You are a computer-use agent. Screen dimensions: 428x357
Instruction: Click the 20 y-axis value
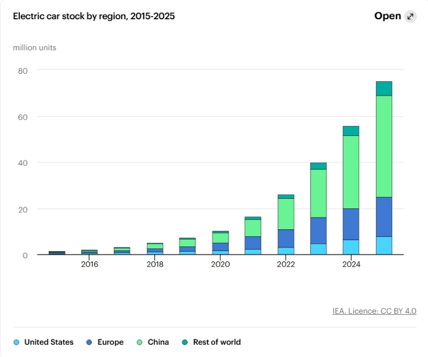[23, 209]
